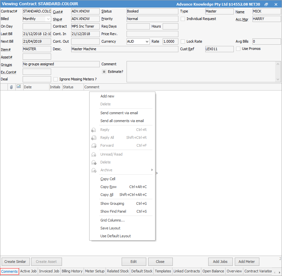
Task: Expand the Currency AUD dropdown
Action: click(x=147, y=42)
